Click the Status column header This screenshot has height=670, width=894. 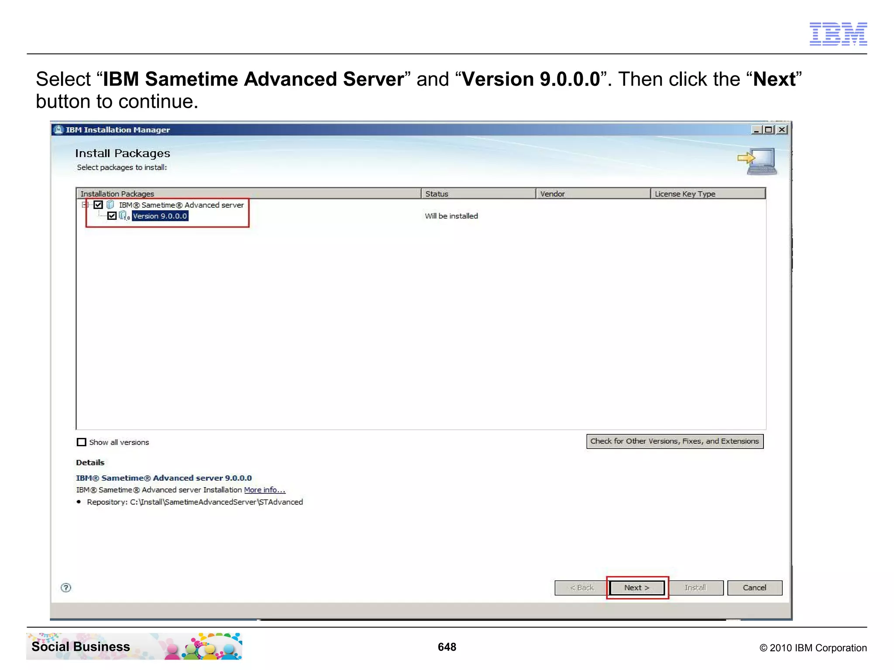(x=478, y=194)
